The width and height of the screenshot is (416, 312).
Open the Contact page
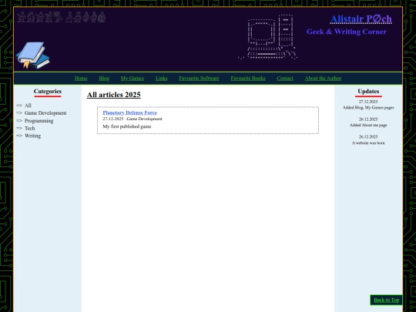pyautogui.click(x=285, y=79)
